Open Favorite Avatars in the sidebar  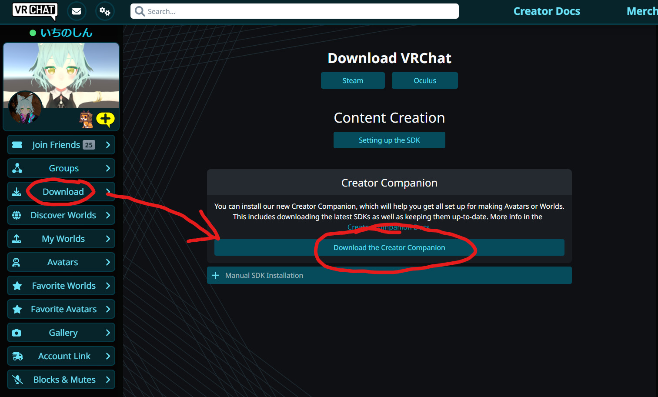click(x=63, y=309)
